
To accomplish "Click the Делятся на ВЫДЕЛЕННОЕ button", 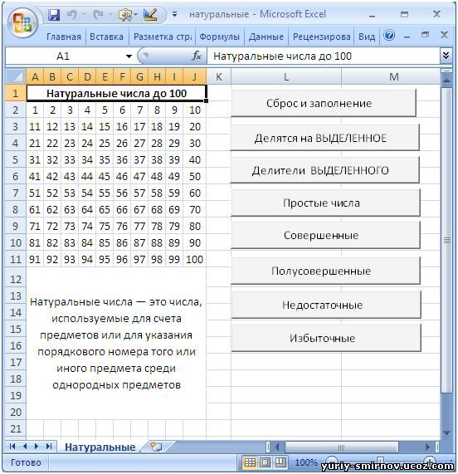I will point(325,138).
